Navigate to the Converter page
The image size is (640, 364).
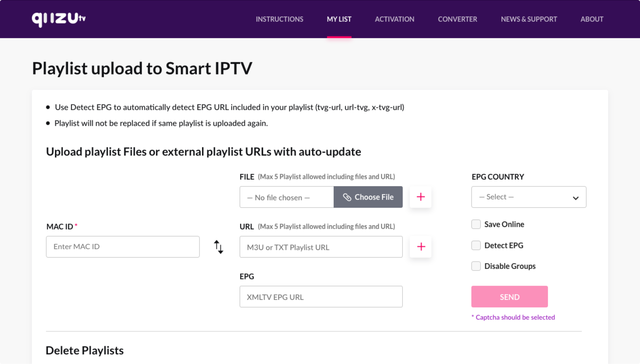tap(457, 19)
